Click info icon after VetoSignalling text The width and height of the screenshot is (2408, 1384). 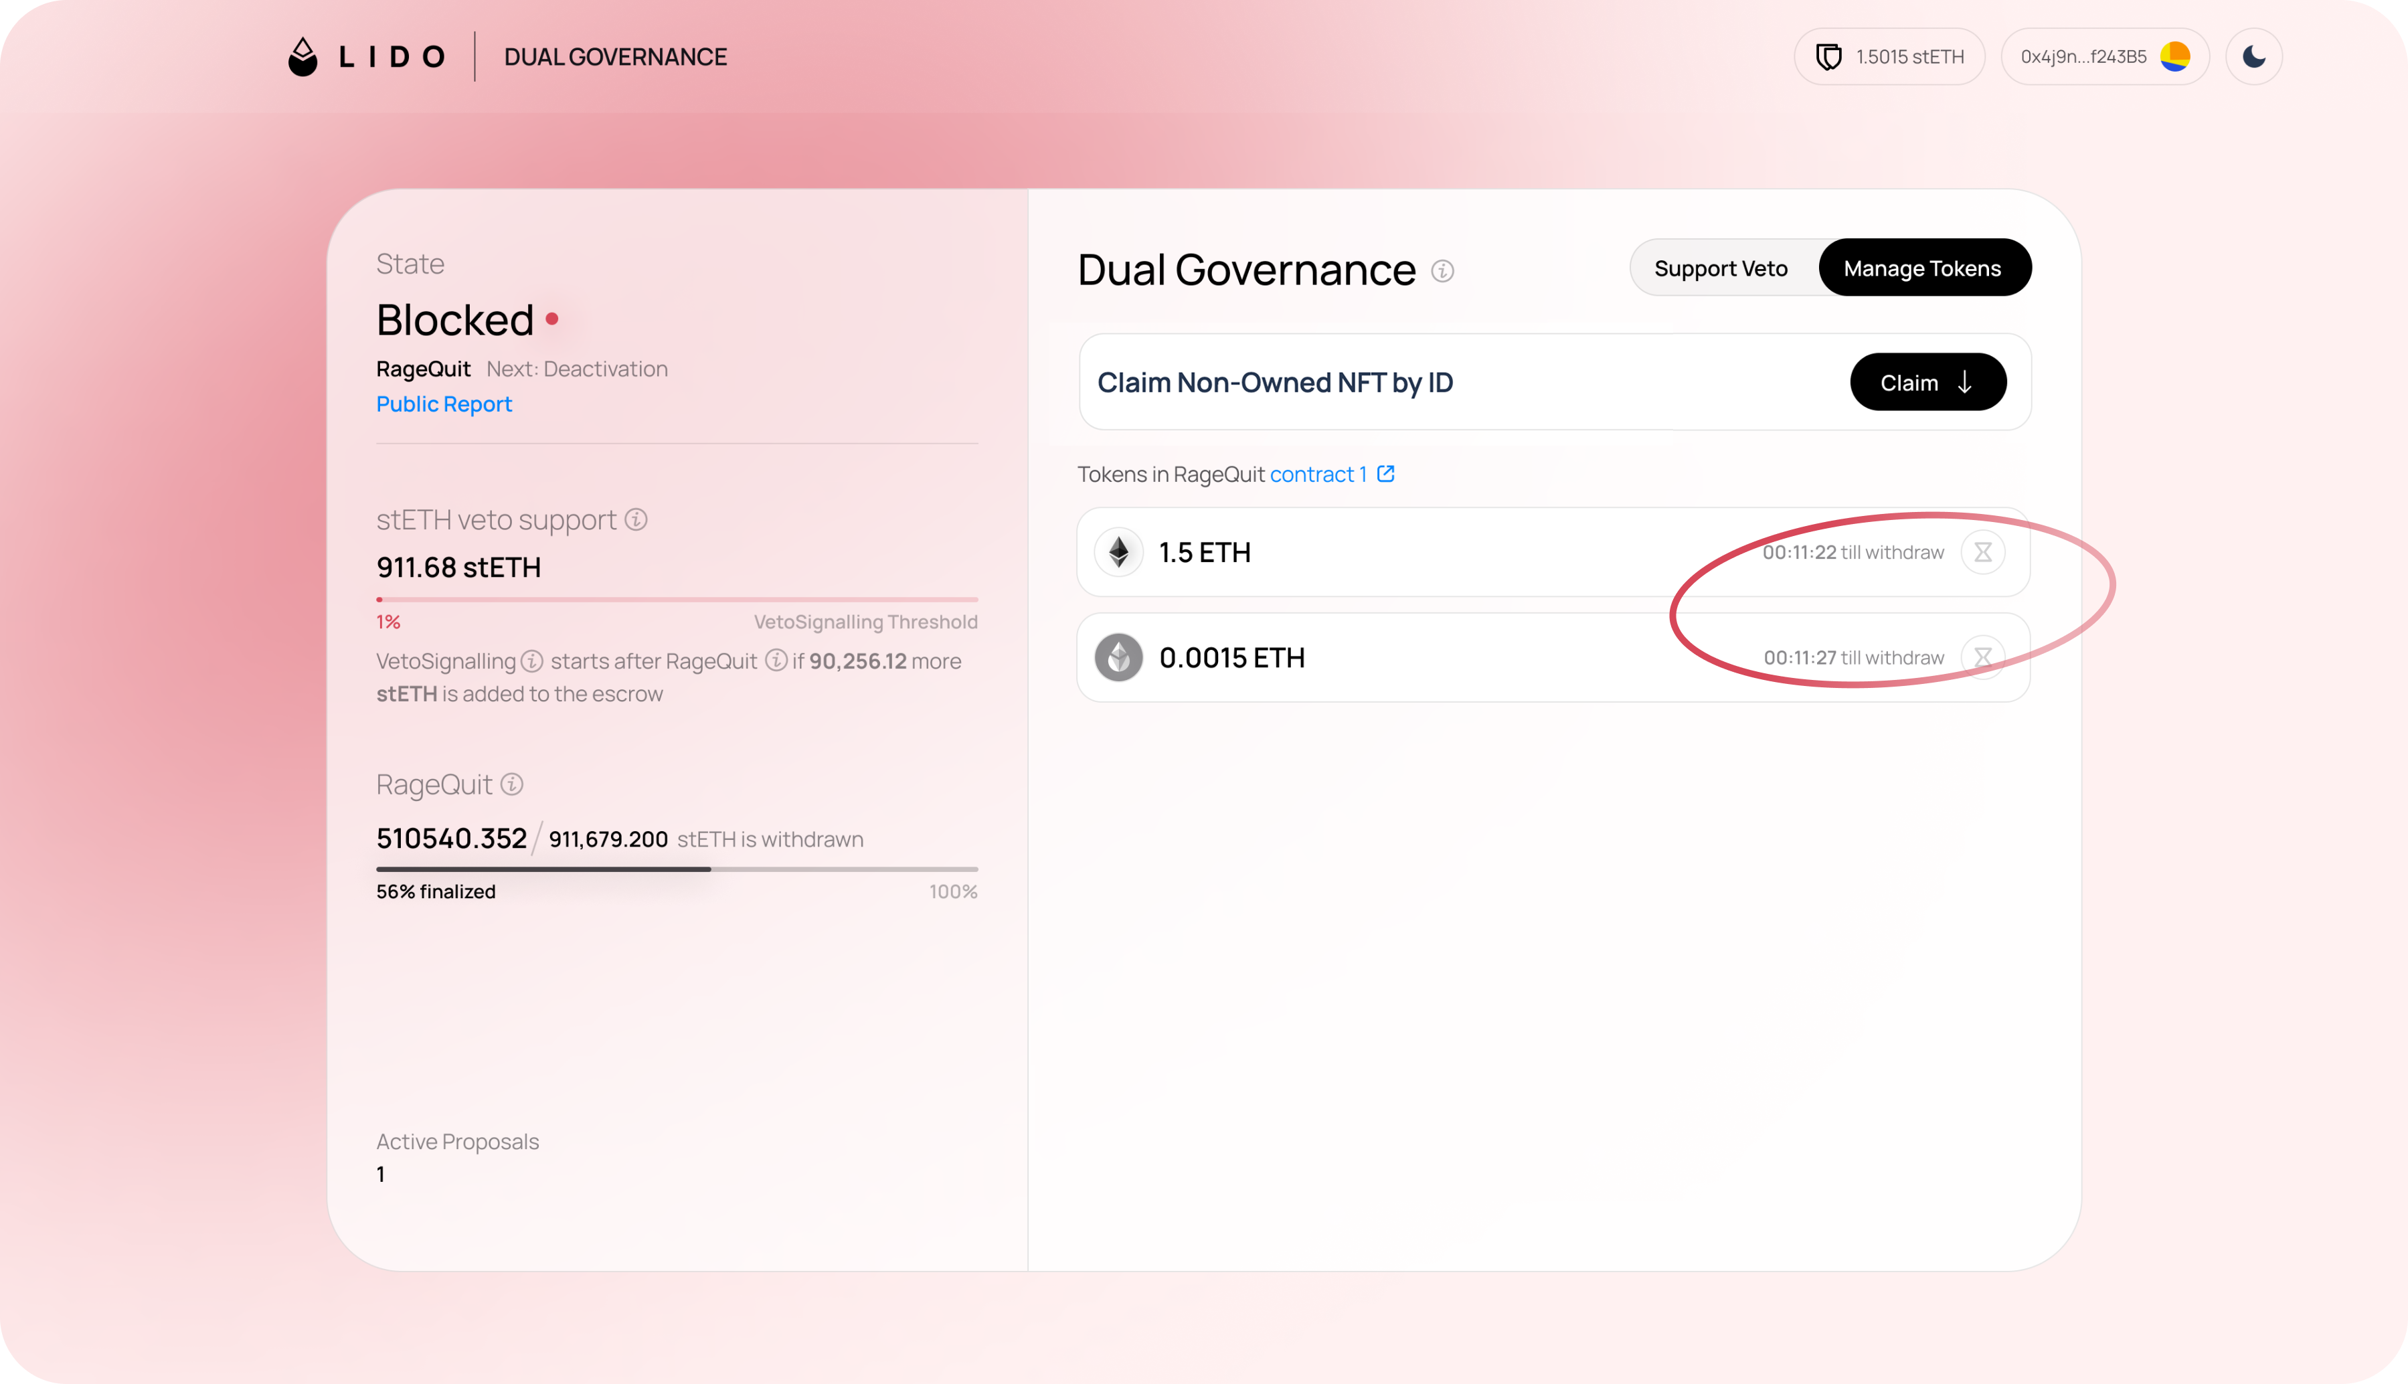(532, 661)
